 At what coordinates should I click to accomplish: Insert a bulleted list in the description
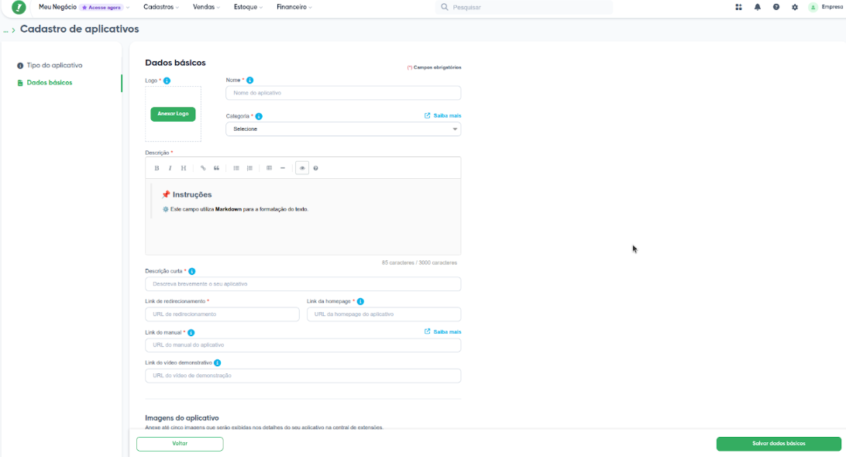point(236,168)
